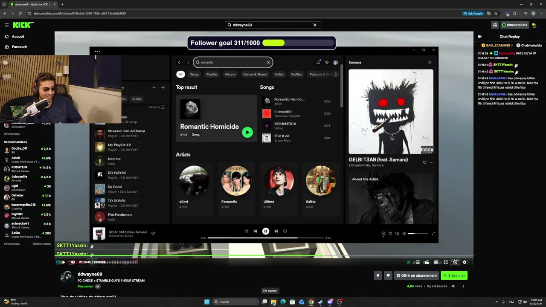The width and height of the screenshot is (546, 307).
Task: Open Microsoft Store from the taskbar
Action: tap(292, 302)
